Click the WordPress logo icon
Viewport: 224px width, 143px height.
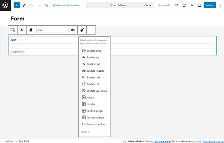coord(5,5)
